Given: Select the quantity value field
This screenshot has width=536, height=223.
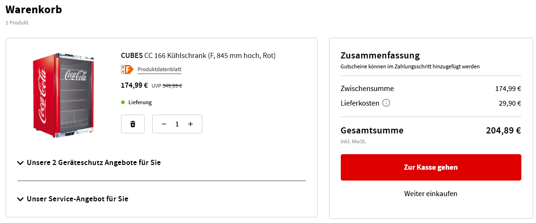Looking at the screenshot, I should click(x=177, y=124).
